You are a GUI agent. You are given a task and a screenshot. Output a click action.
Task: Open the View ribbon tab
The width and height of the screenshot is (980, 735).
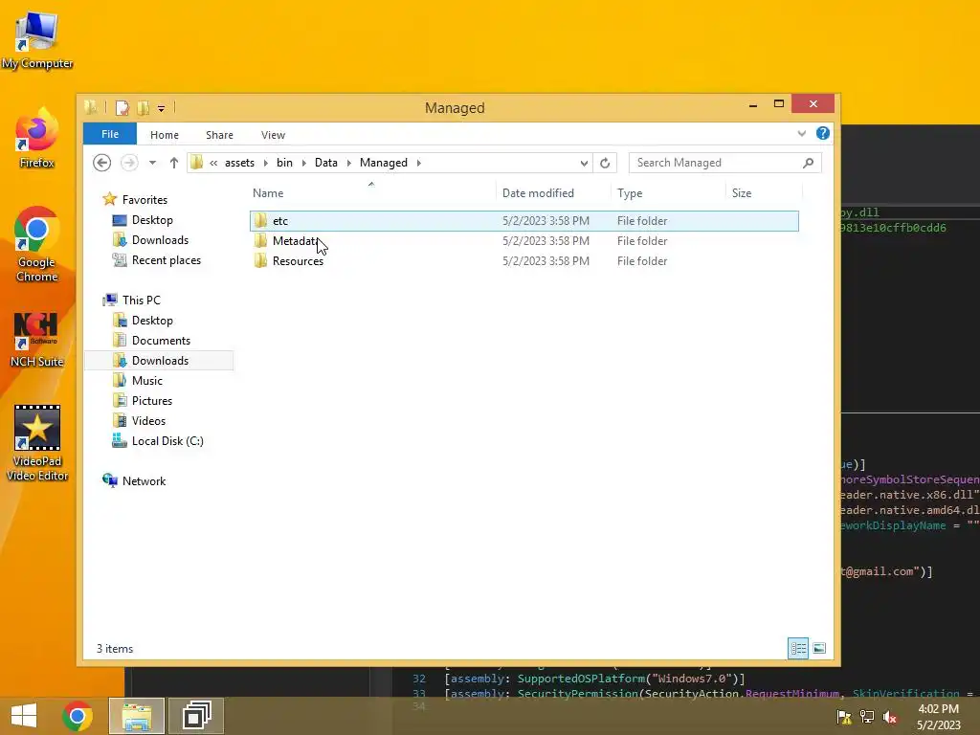pyautogui.click(x=273, y=134)
